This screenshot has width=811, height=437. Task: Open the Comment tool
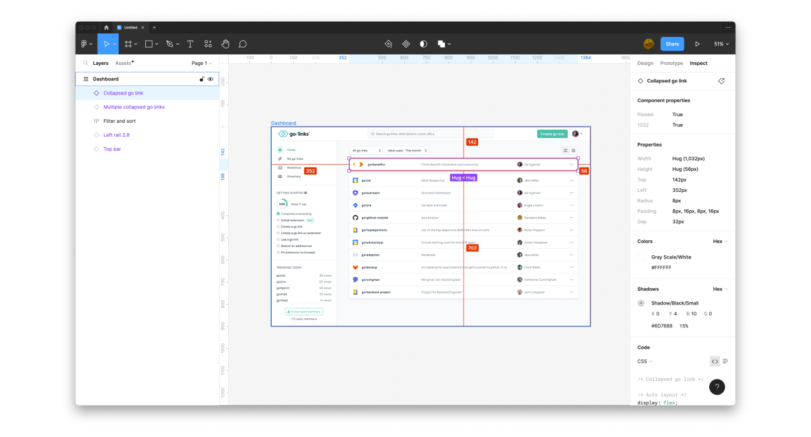pyautogui.click(x=243, y=44)
